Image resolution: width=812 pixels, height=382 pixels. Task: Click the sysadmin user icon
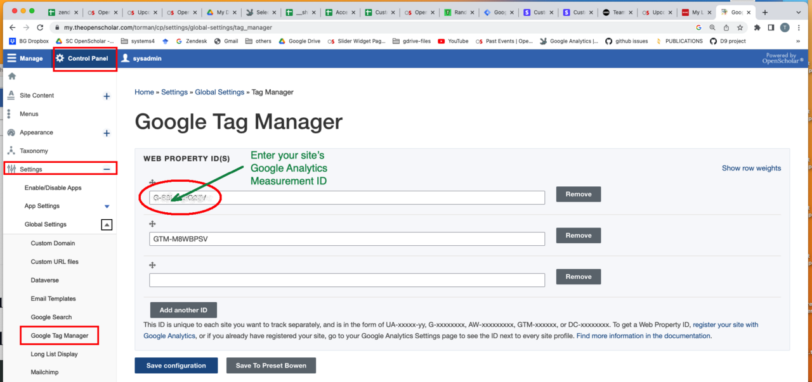pos(126,58)
